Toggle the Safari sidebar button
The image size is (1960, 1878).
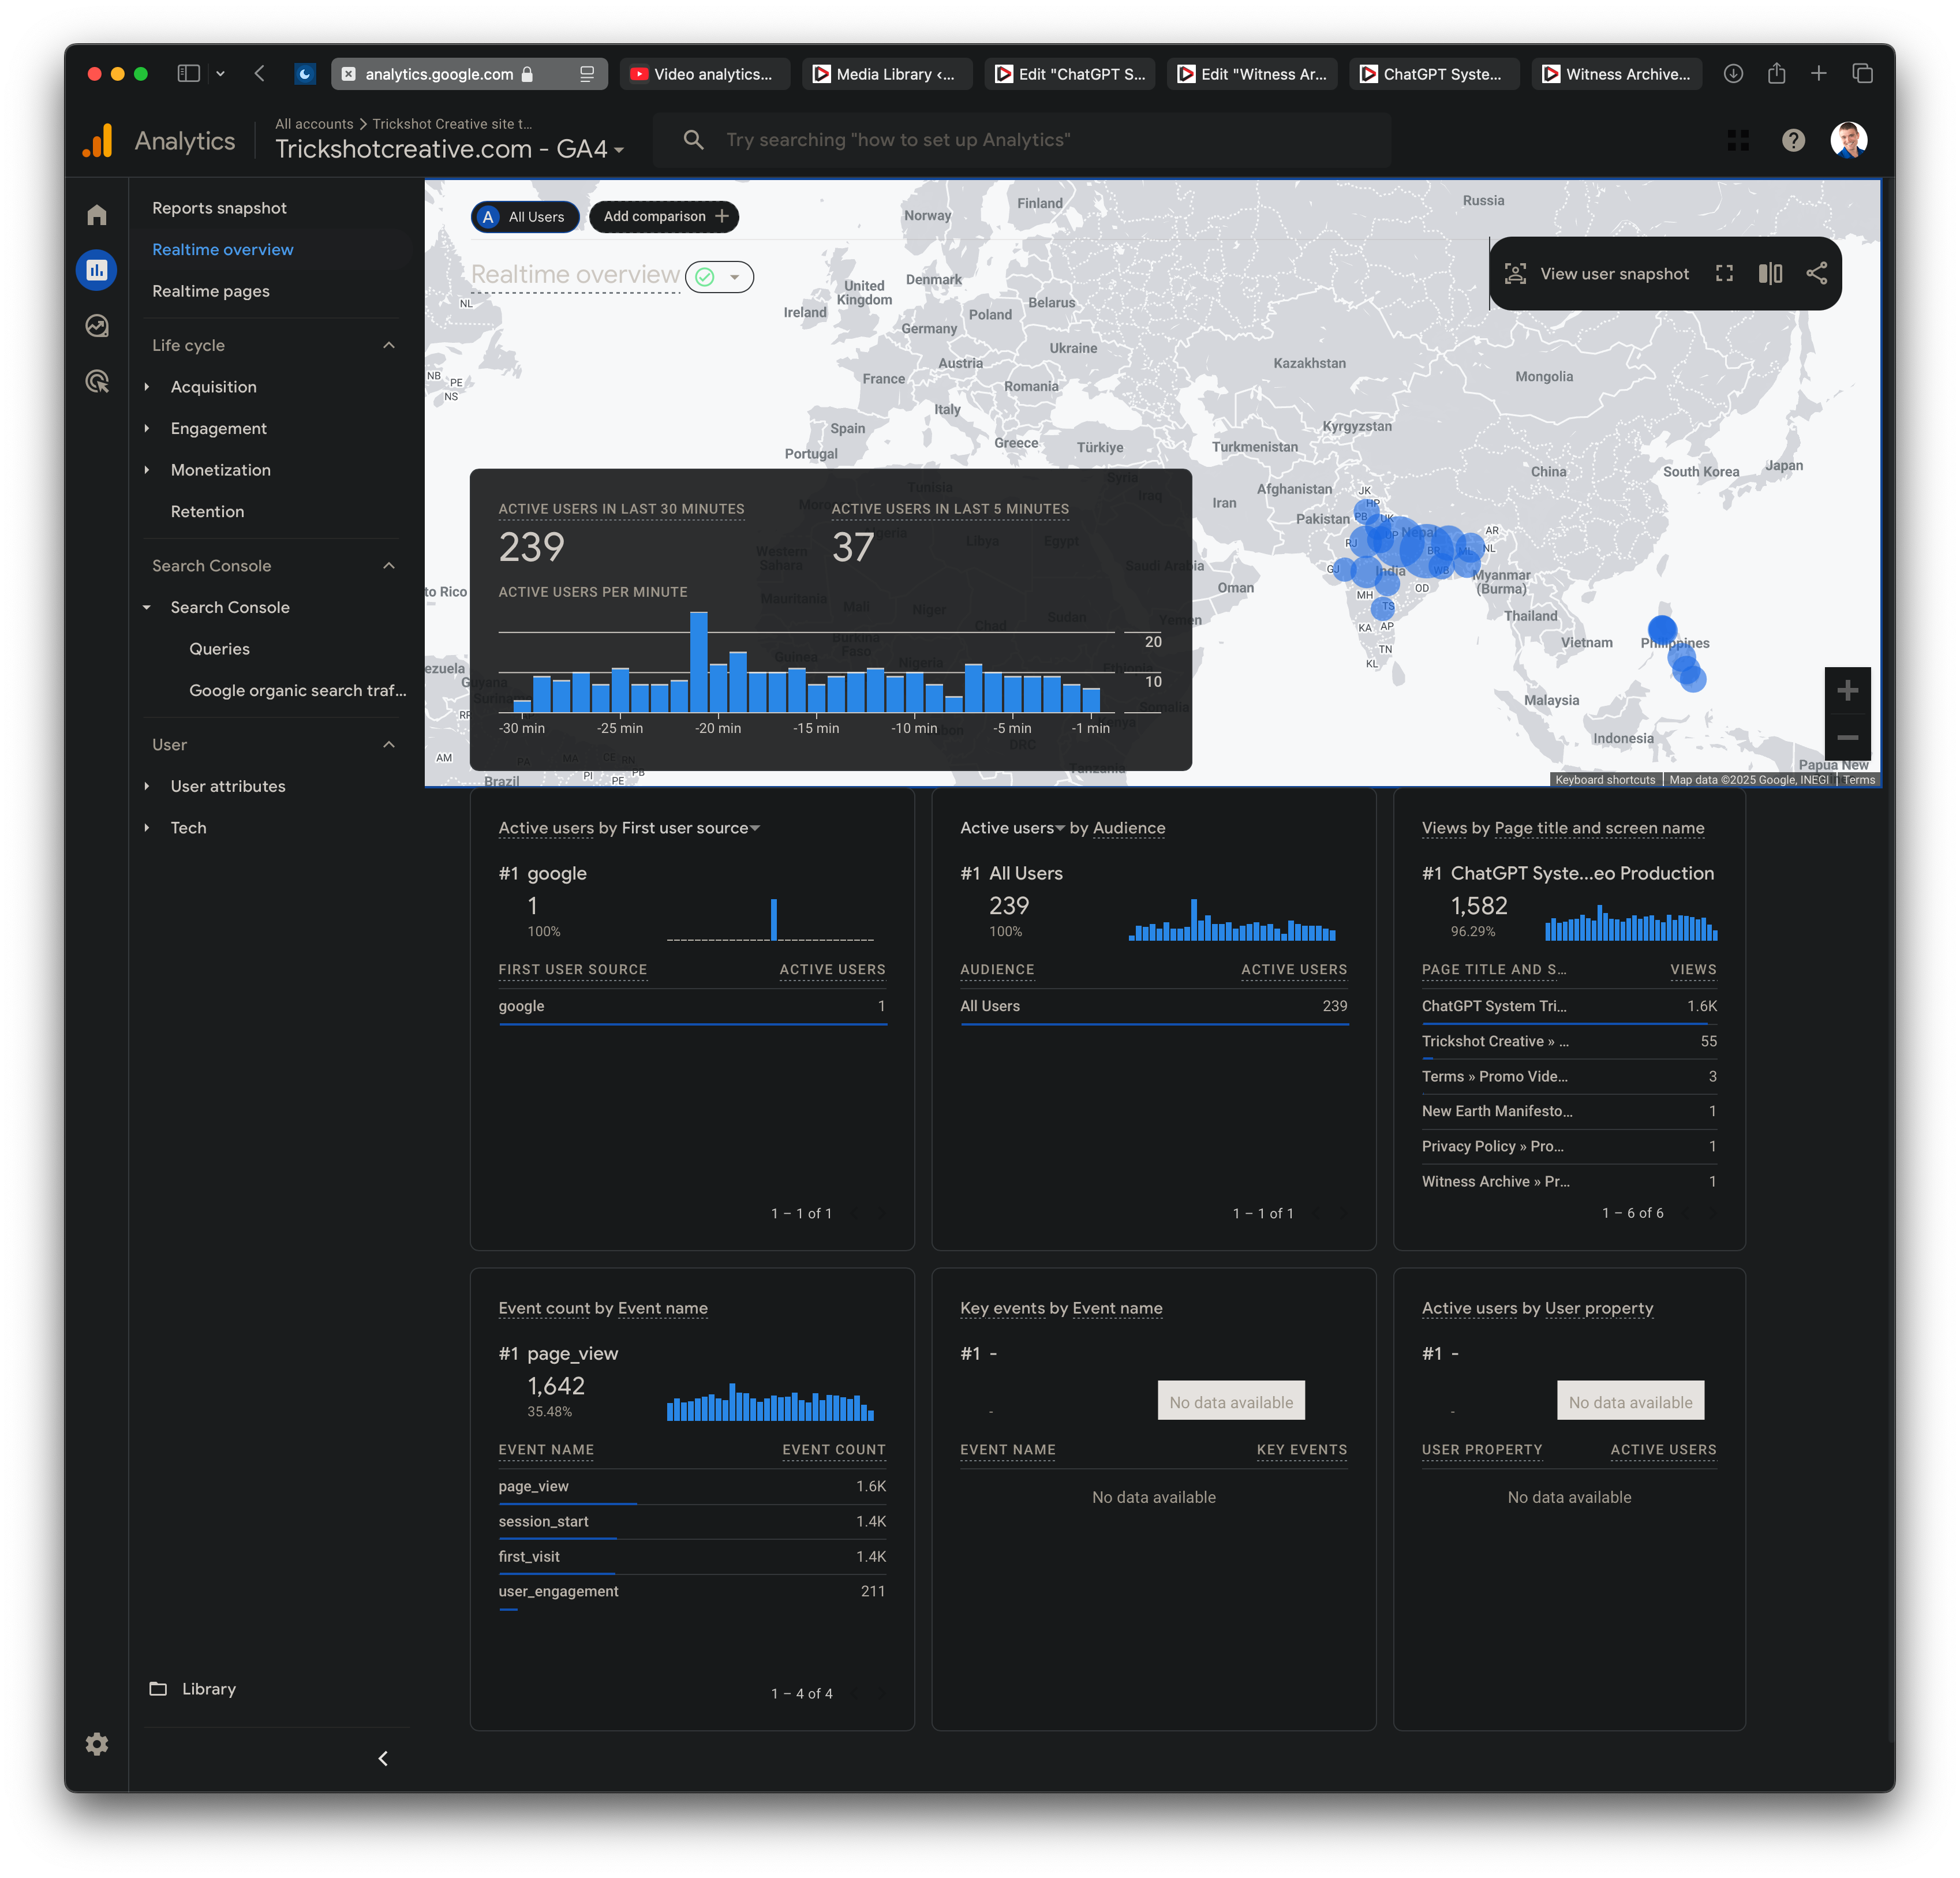[x=189, y=74]
